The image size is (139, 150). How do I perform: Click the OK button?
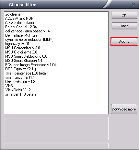coord(124,15)
